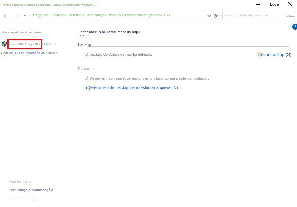Close the Backup e Restauração window
297x207 pixels.
[x=290, y=4]
